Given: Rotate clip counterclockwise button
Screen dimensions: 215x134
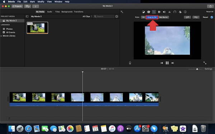Looking at the screenshot, I should (187, 17).
